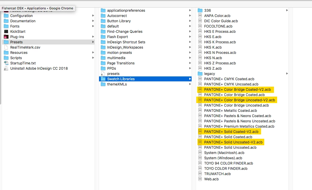Image resolution: width=312 pixels, height=190 pixels.
Task: Click the StartupTime.txt file icon
Action: coord(6,63)
